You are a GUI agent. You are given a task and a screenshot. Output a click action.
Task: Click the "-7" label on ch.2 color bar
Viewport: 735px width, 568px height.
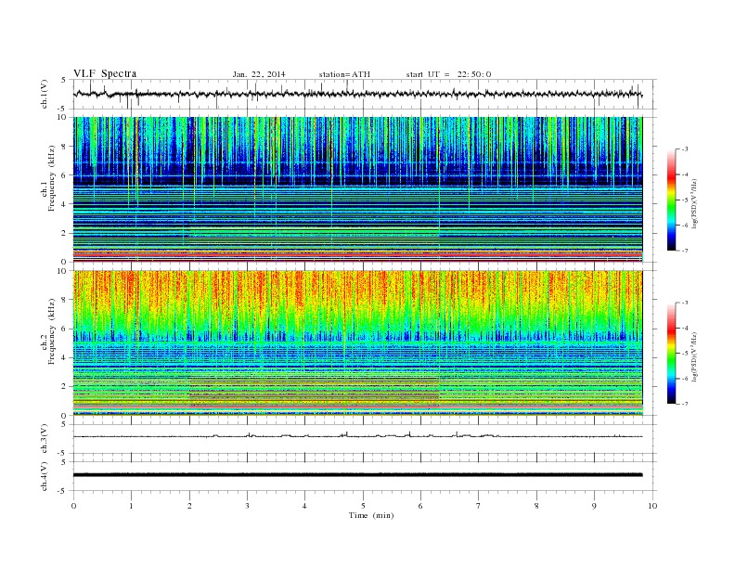tap(684, 404)
